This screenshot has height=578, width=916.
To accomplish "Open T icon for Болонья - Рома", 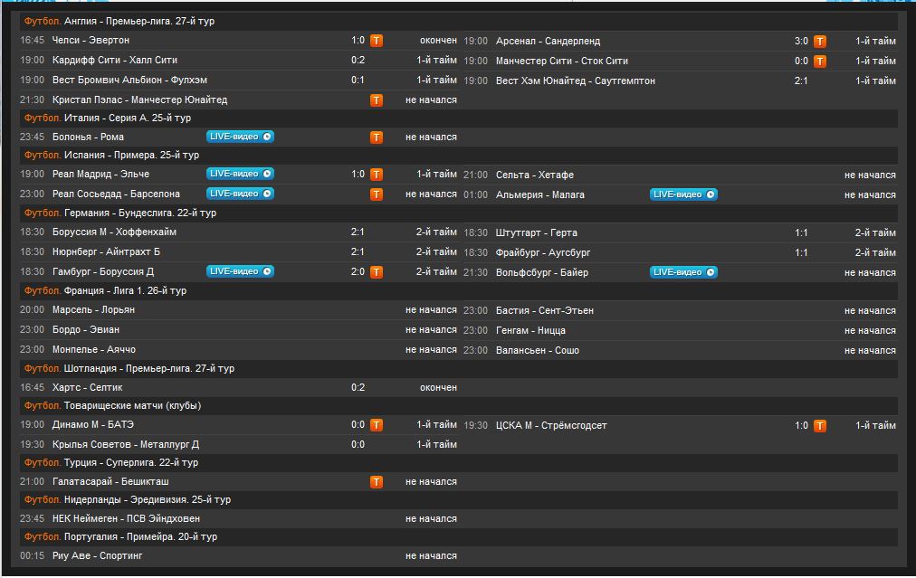I will [x=377, y=137].
